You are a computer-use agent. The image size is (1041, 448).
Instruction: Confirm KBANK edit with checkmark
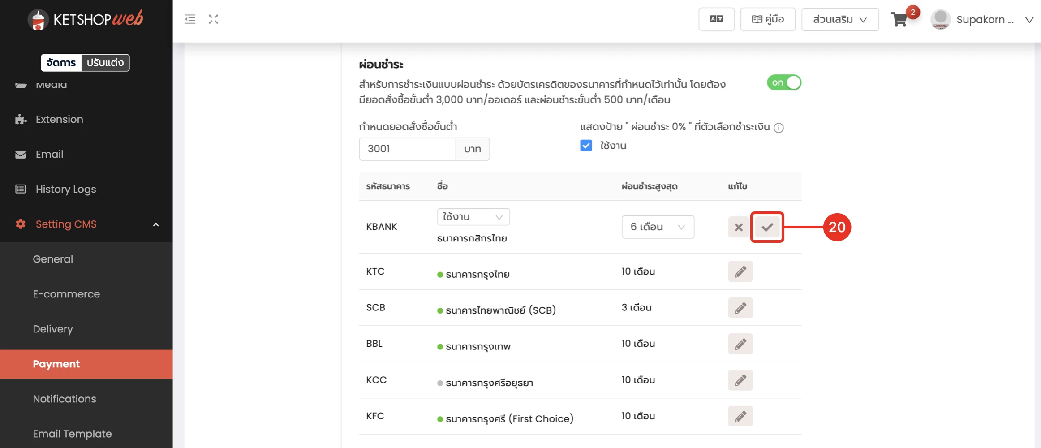(x=767, y=227)
